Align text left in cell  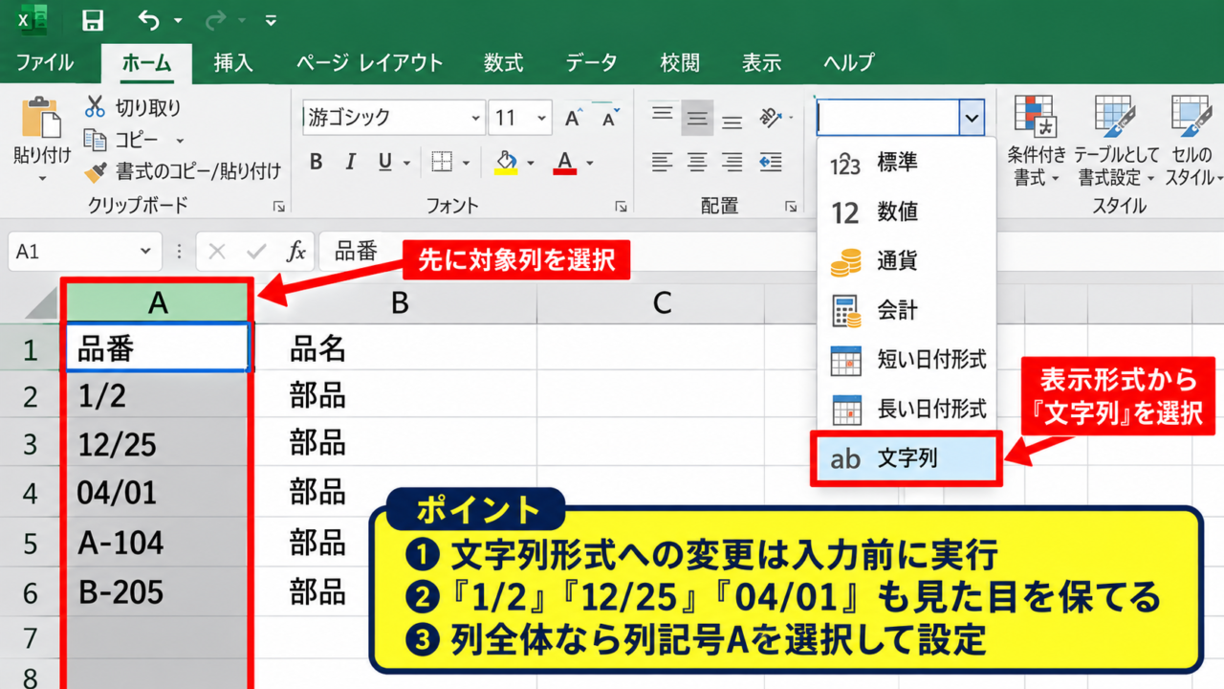662,162
